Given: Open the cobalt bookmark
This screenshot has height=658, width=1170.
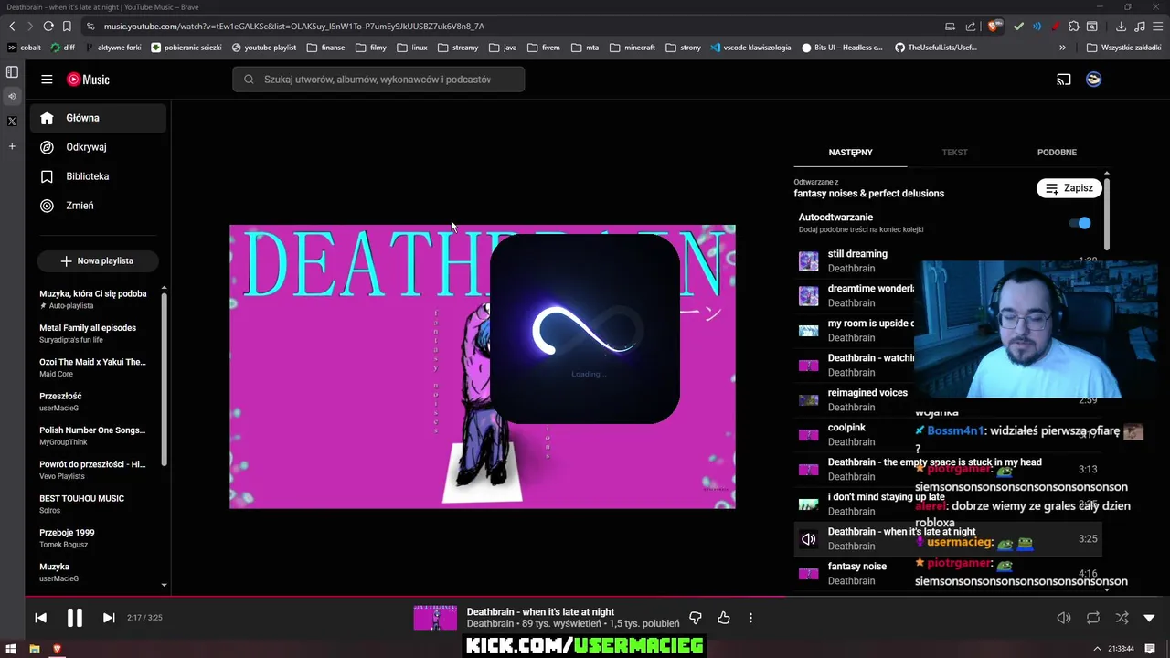Looking at the screenshot, I should [24, 48].
